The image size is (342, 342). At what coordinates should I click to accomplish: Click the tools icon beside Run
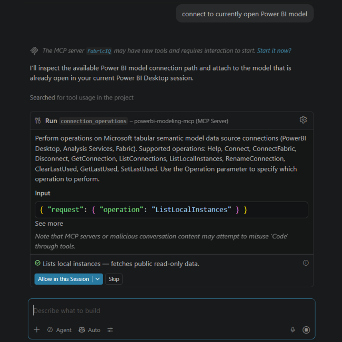(x=38, y=120)
